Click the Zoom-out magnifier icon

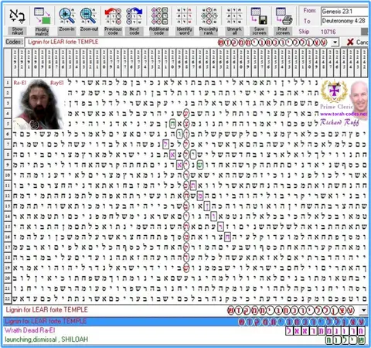point(89,16)
